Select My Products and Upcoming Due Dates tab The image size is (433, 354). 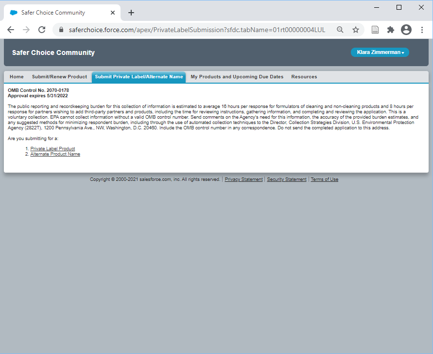coord(237,77)
